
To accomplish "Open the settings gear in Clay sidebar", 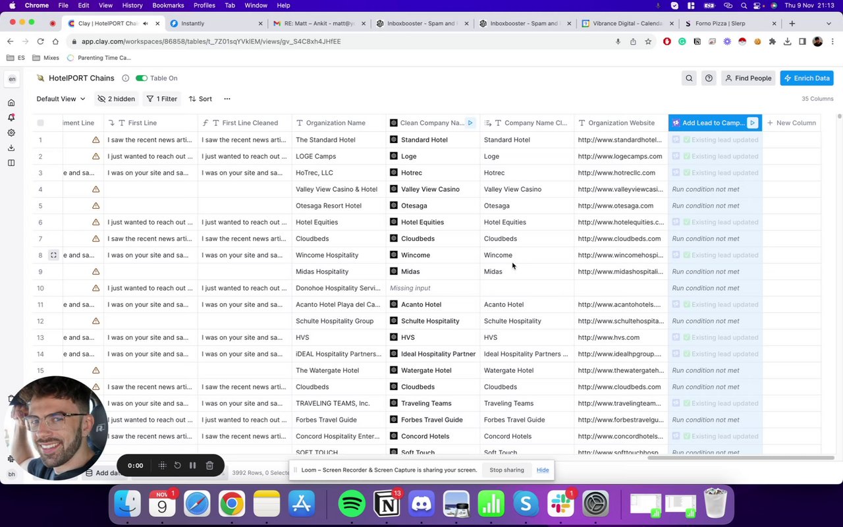I will [x=11, y=132].
